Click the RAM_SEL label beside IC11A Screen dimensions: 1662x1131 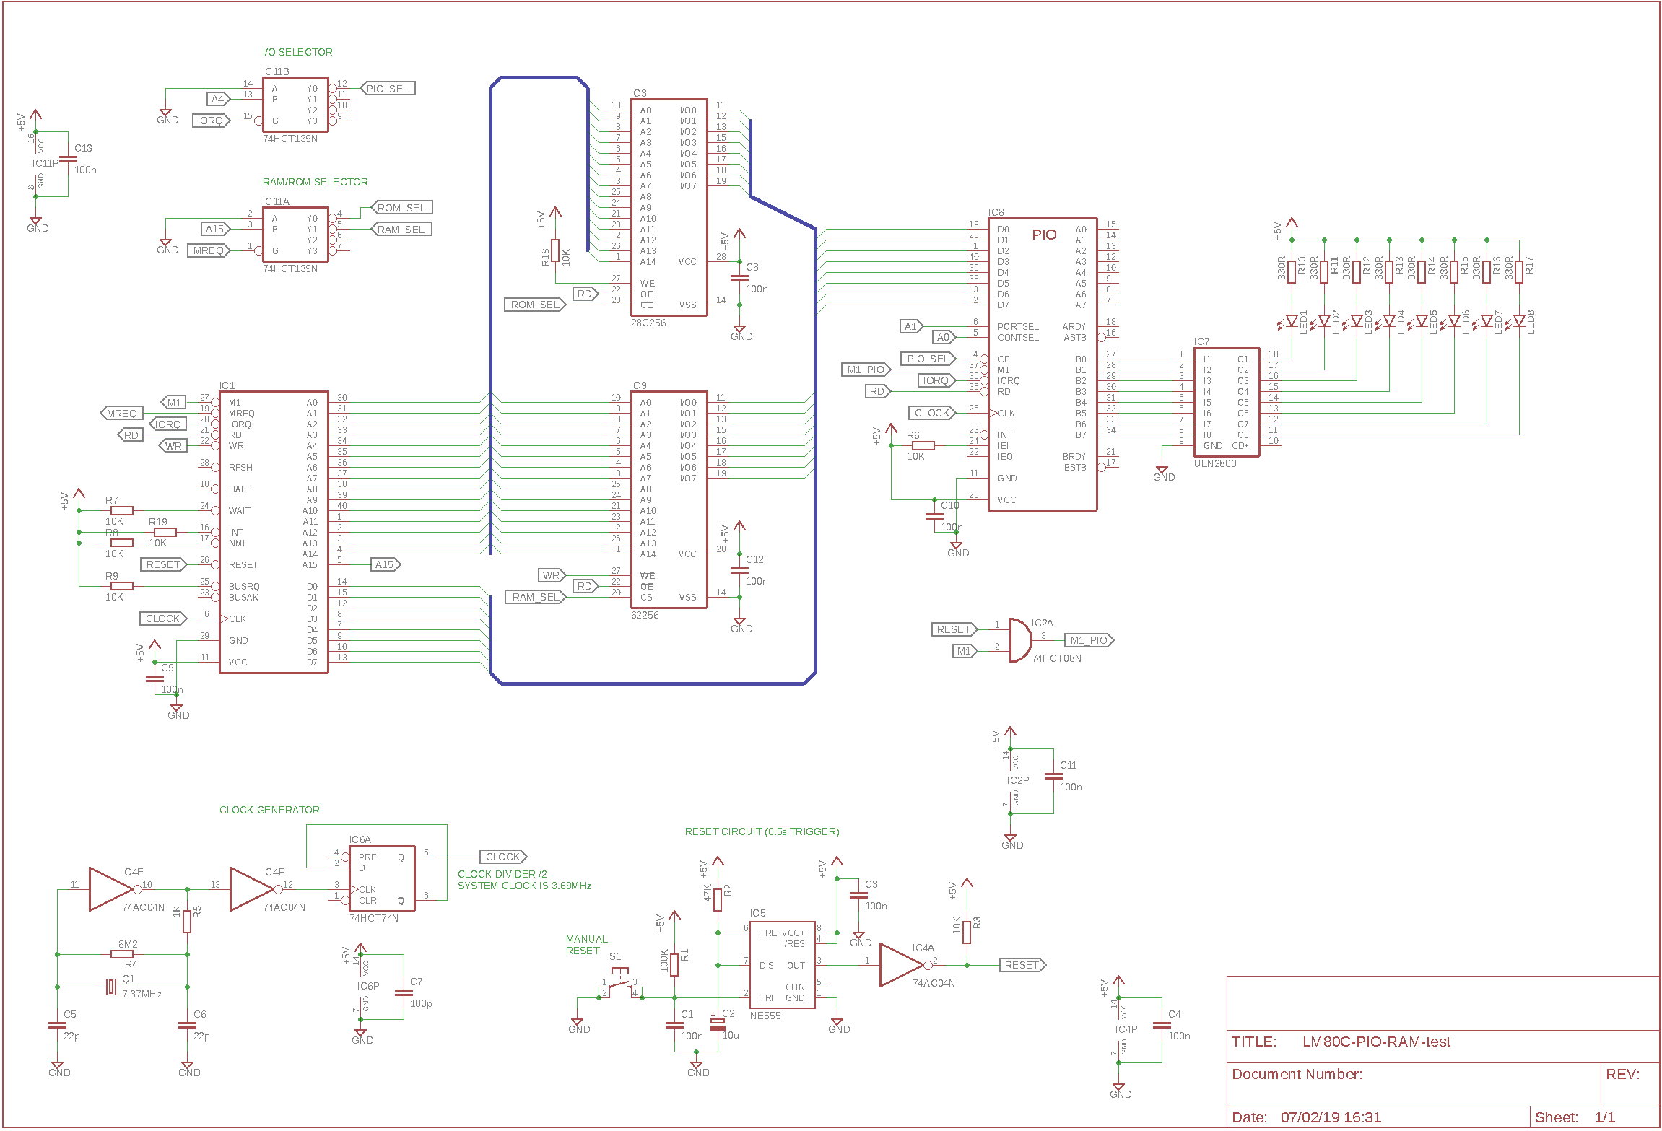[x=401, y=230]
